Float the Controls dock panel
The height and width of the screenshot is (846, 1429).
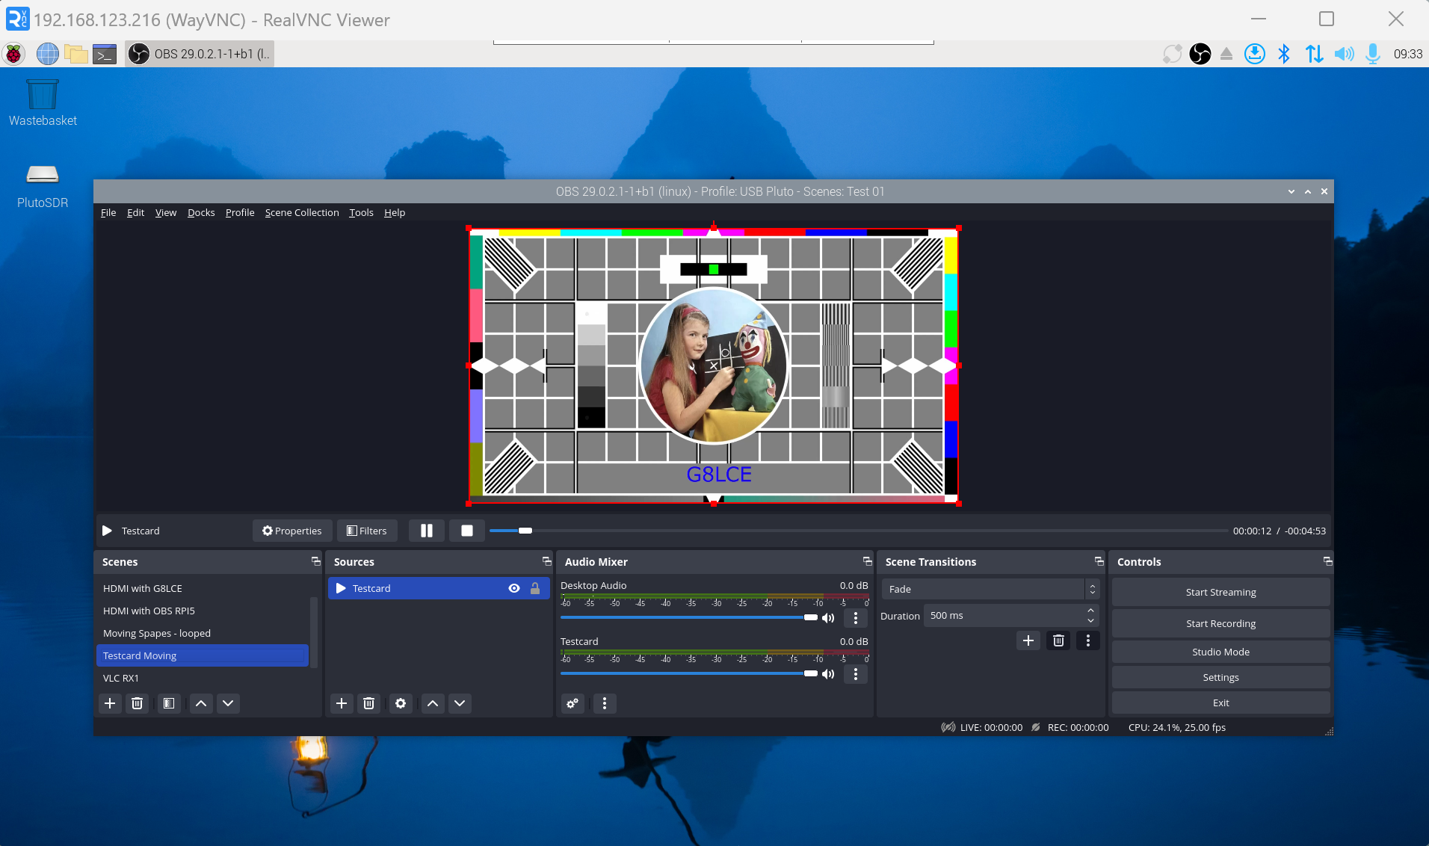tap(1327, 561)
